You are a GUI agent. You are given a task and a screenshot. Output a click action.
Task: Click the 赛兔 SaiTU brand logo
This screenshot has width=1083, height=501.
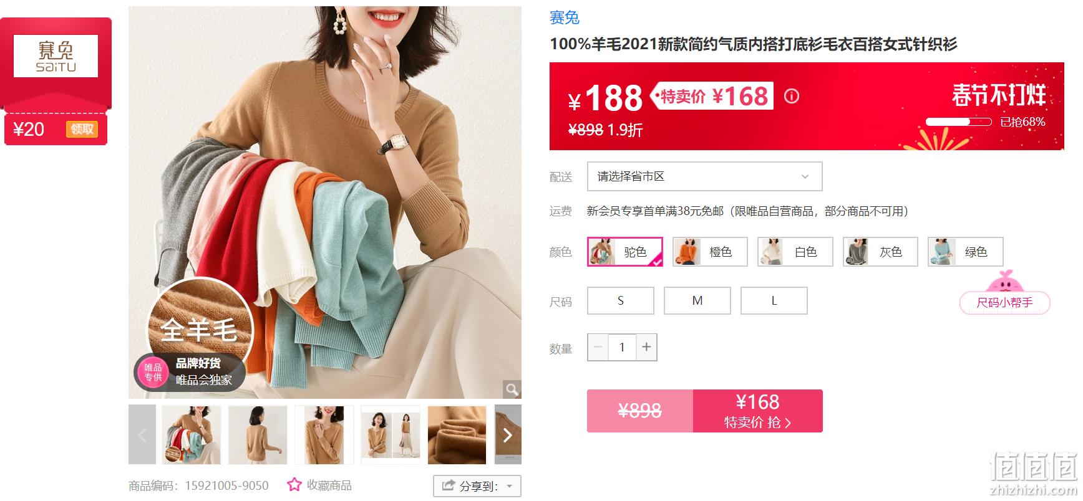(56, 56)
